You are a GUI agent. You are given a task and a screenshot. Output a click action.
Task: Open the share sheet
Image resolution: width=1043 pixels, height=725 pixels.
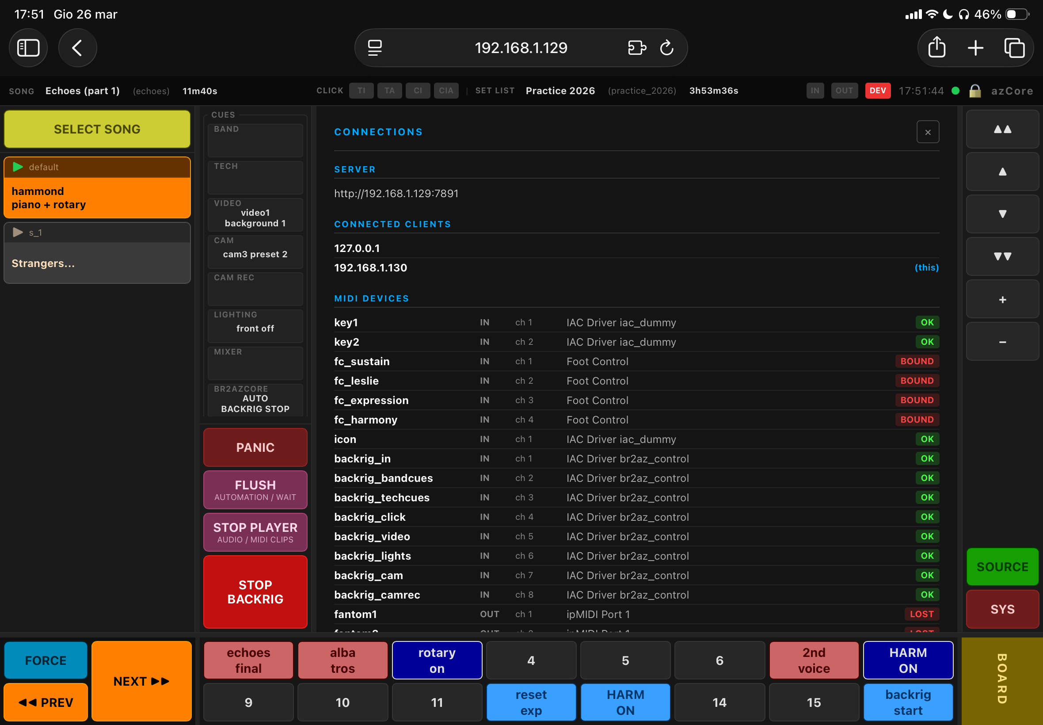(937, 48)
